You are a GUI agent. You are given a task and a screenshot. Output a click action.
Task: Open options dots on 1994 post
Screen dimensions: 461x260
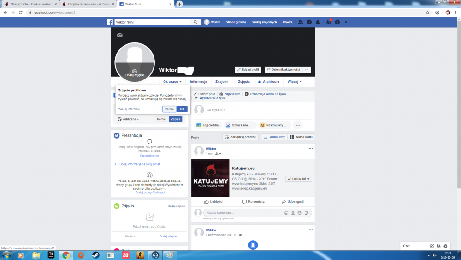[x=310, y=230]
